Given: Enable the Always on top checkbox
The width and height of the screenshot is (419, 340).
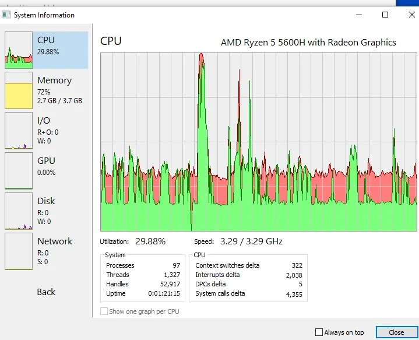Looking at the screenshot, I should point(319,332).
